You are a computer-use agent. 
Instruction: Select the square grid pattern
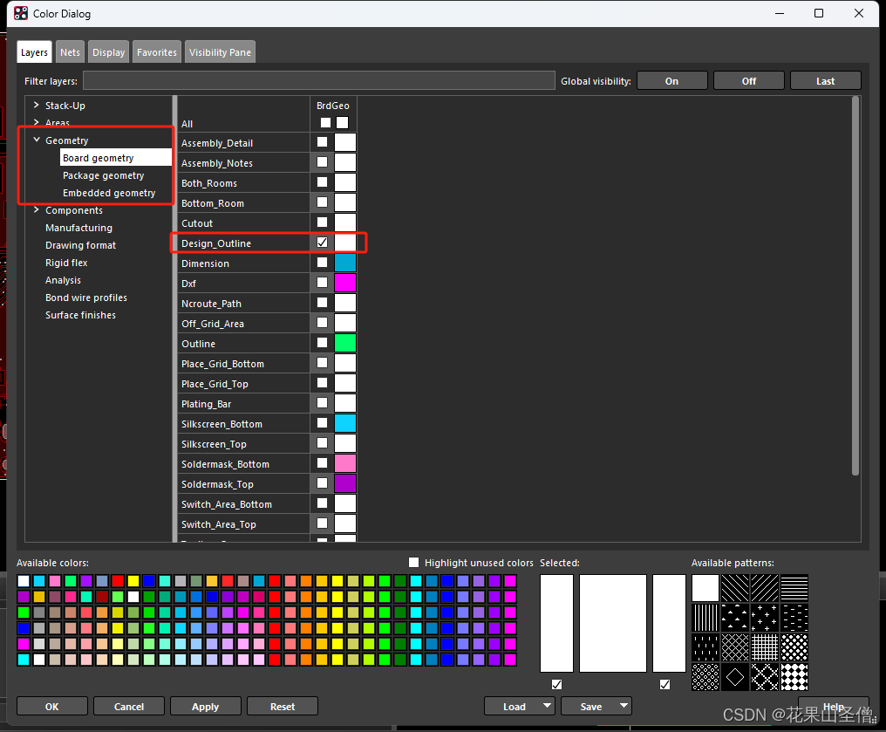point(765,647)
